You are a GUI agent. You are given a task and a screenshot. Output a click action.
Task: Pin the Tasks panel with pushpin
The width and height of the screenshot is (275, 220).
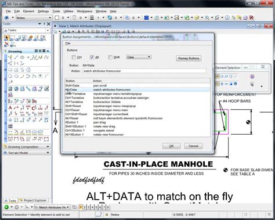tap(44, 24)
